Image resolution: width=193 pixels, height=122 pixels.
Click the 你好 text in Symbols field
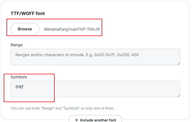[19, 87]
